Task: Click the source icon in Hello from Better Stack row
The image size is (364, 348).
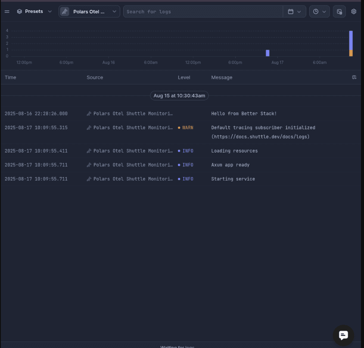Action: (x=89, y=114)
